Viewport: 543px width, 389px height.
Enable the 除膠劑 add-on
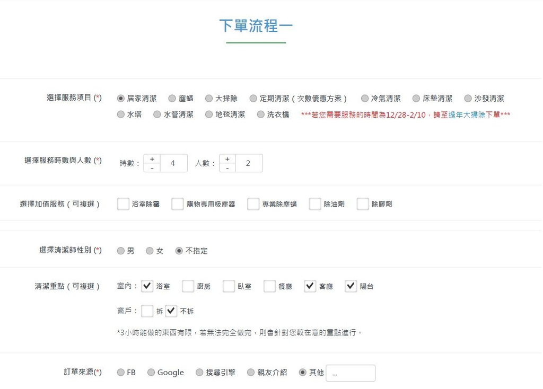362,203
